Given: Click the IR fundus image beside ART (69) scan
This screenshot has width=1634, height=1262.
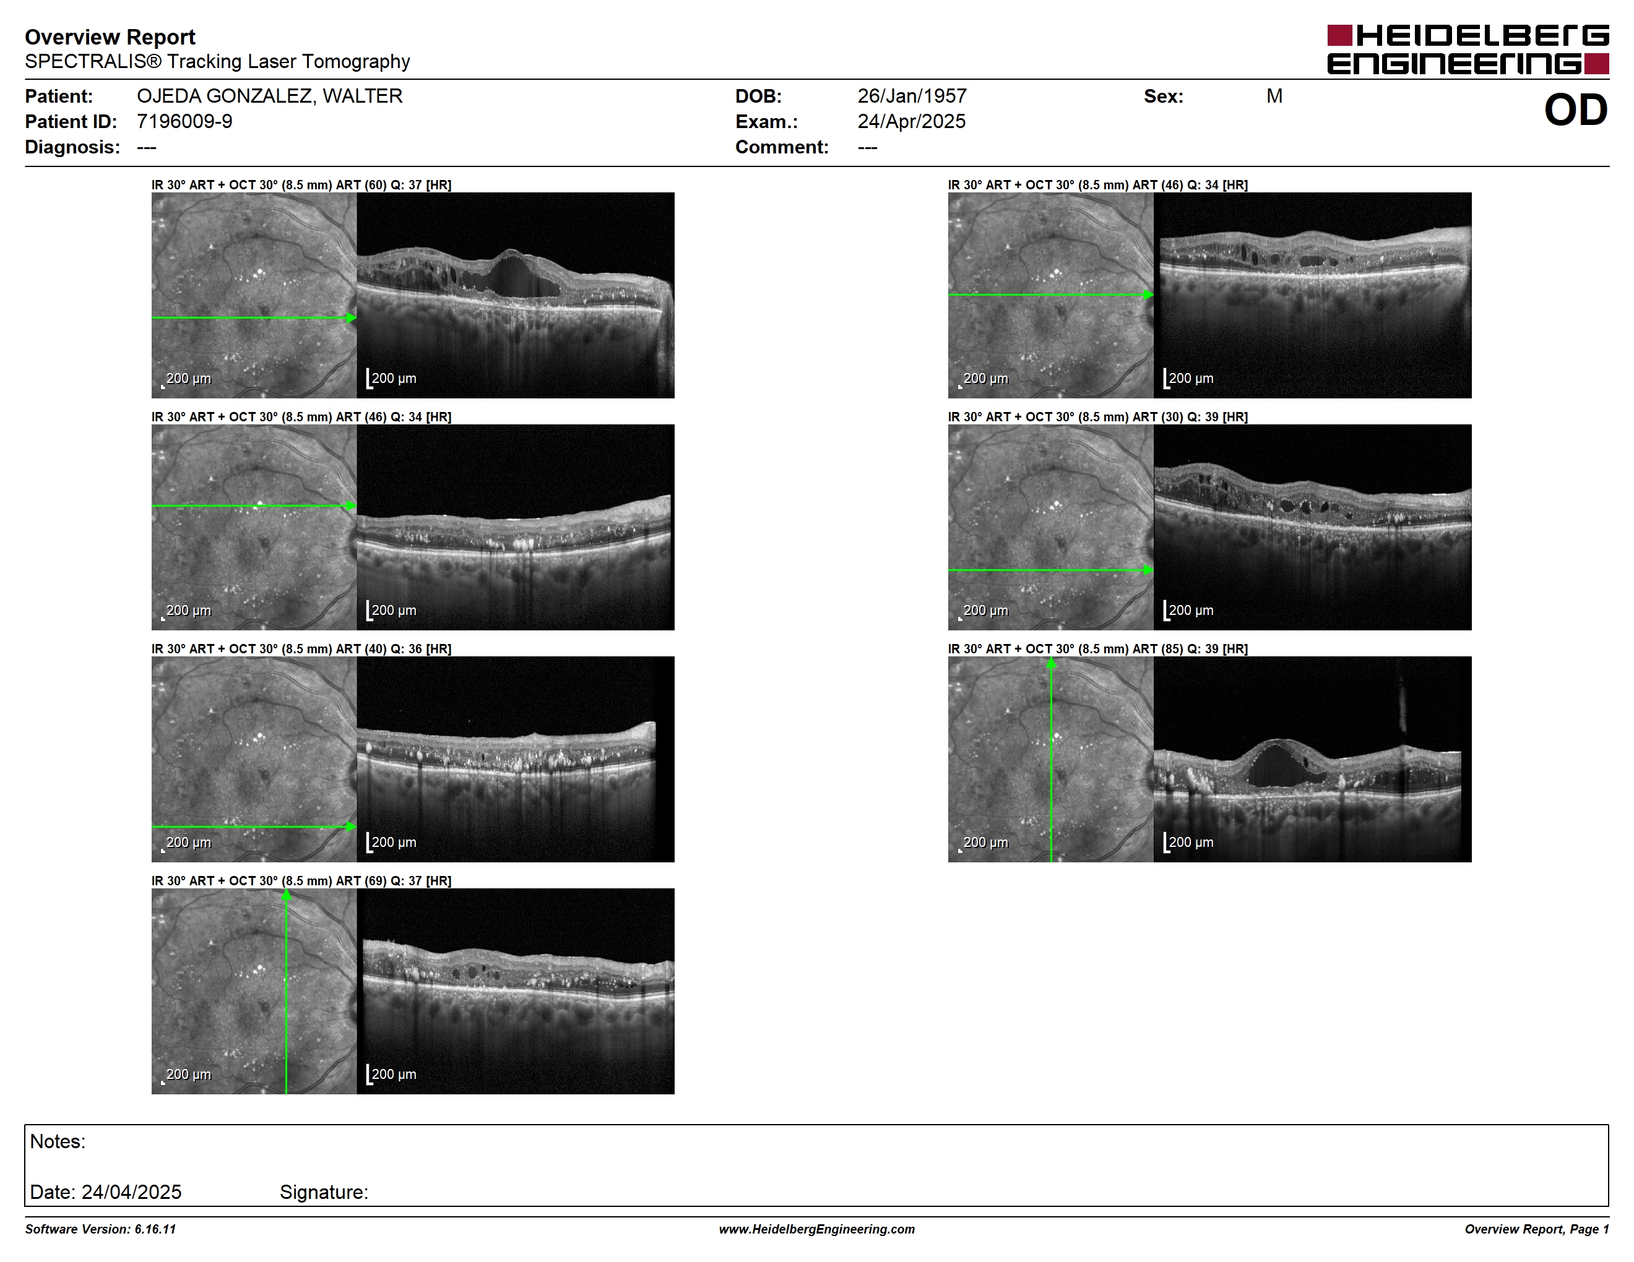Looking at the screenshot, I should coord(254,992).
